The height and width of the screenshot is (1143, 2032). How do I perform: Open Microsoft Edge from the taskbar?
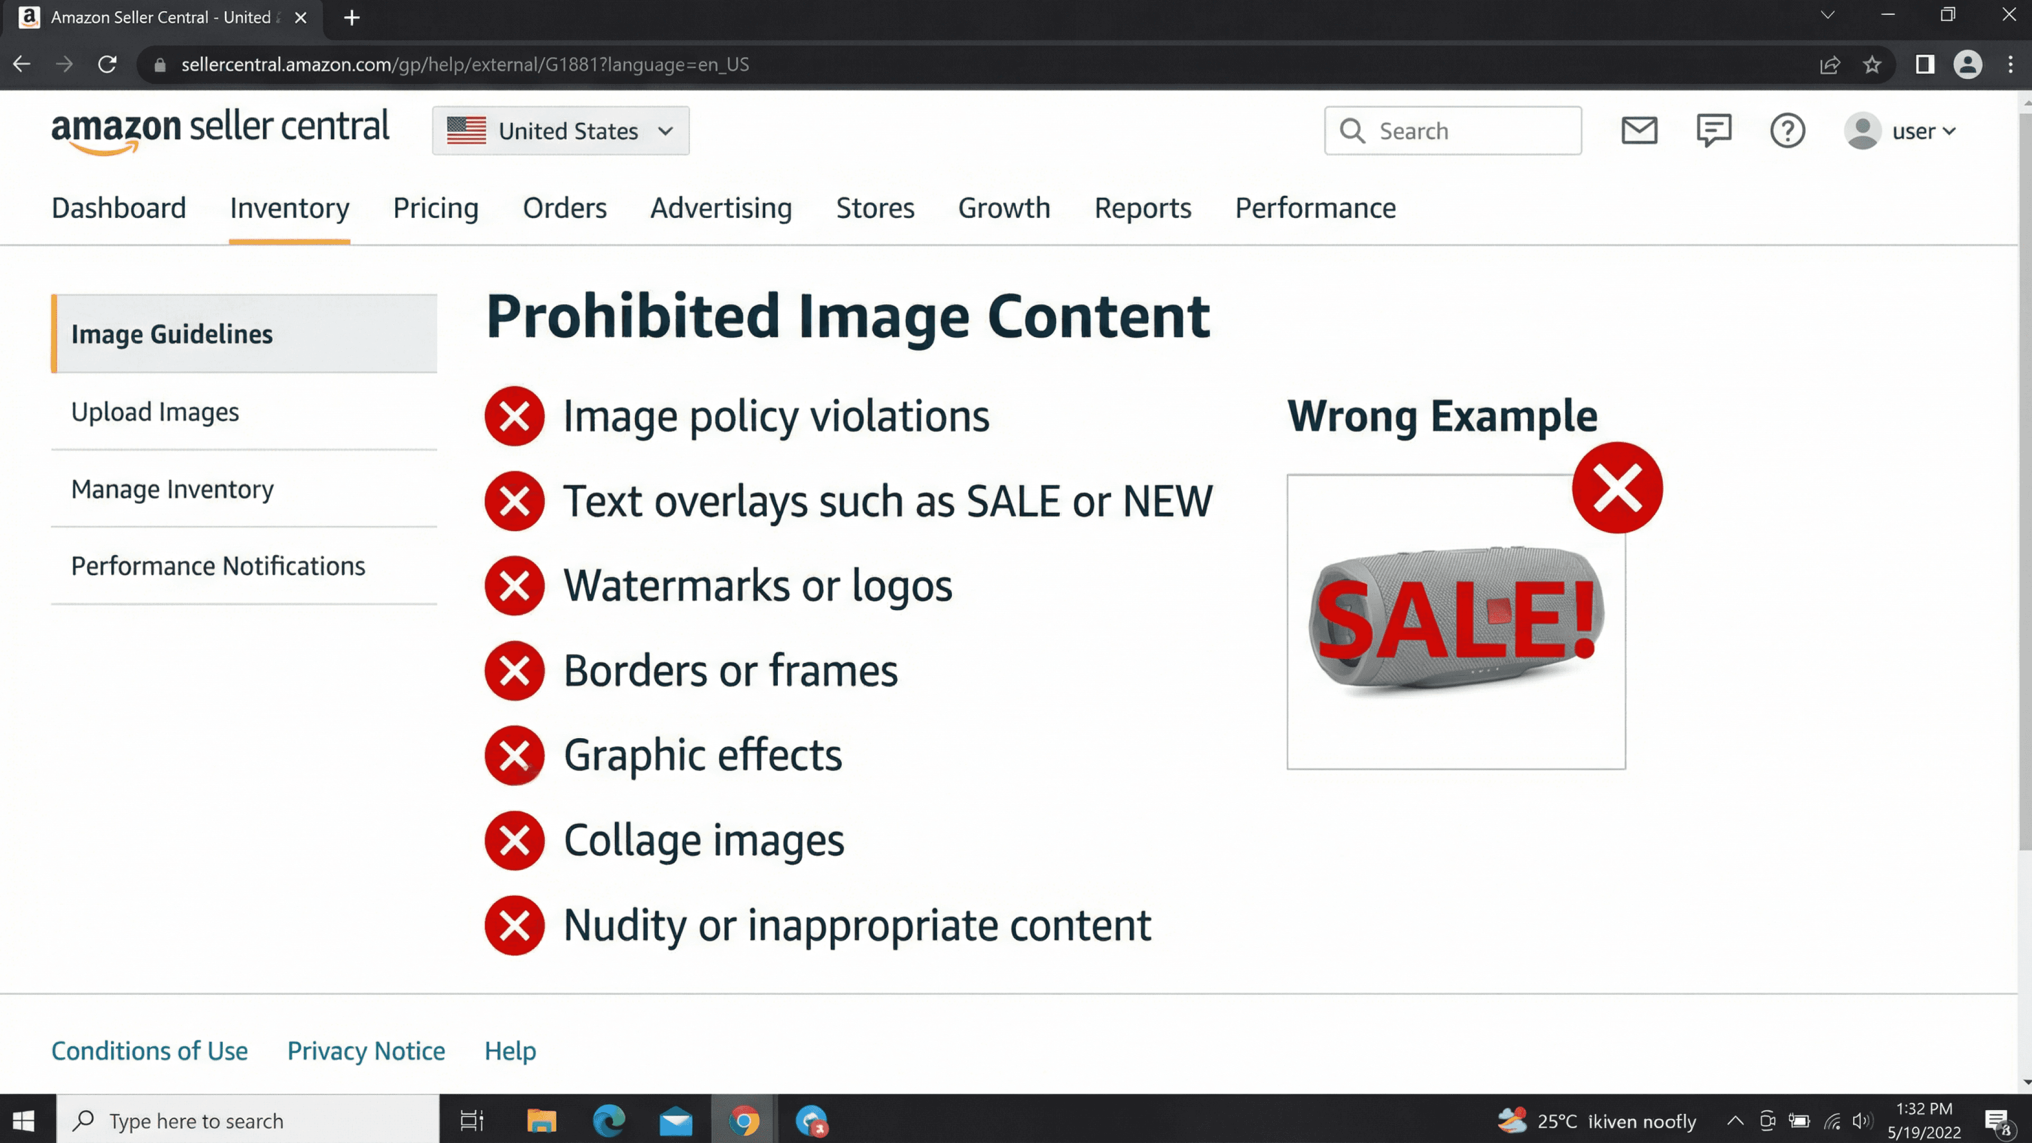click(x=609, y=1120)
